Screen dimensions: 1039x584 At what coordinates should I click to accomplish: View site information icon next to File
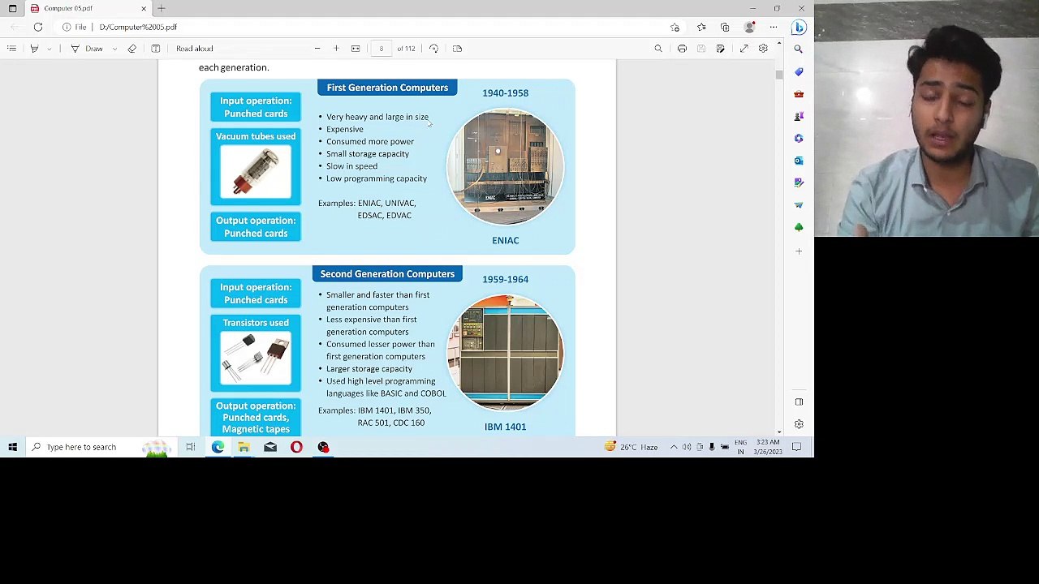pyautogui.click(x=67, y=27)
